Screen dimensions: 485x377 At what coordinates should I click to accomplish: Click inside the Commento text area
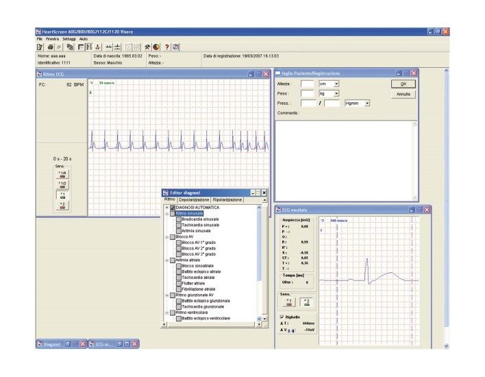click(345, 159)
